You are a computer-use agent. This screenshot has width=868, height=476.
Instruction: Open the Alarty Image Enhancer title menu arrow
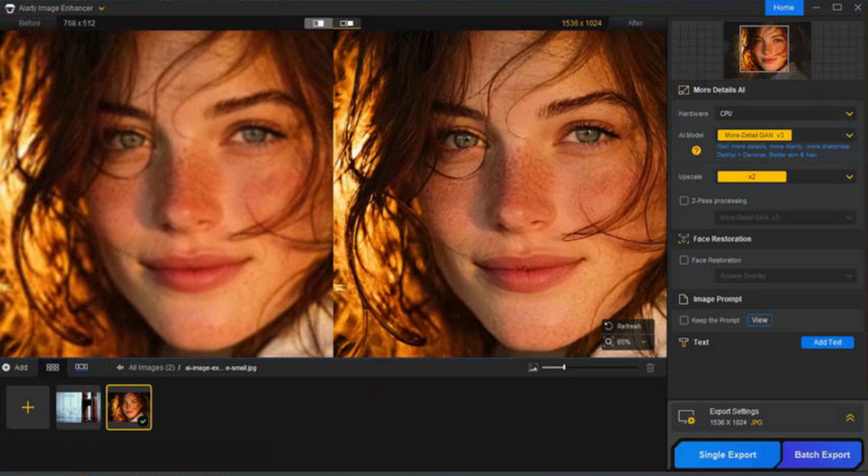(x=102, y=8)
